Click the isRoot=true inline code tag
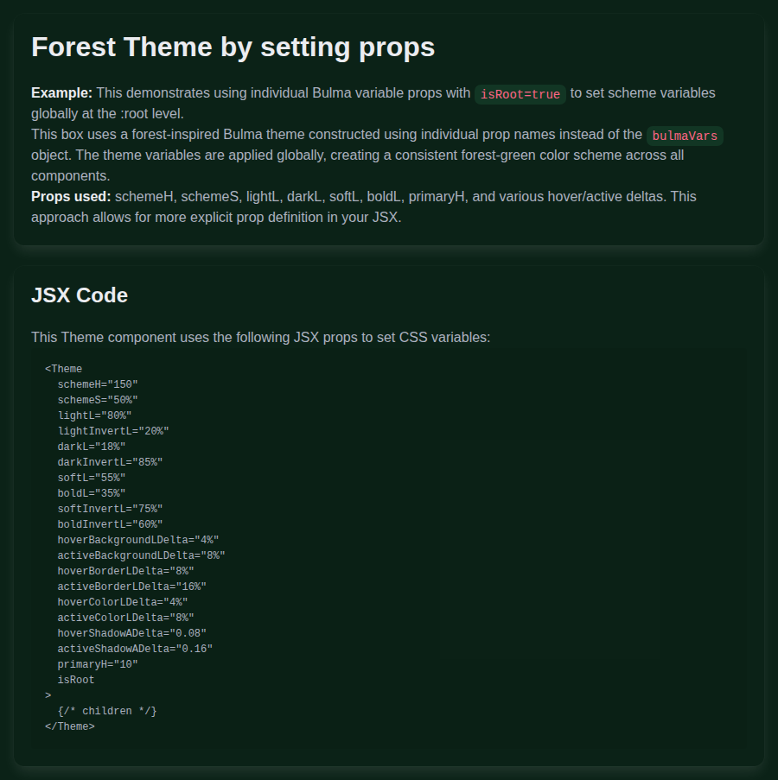This screenshot has height=780, width=778. click(x=520, y=94)
